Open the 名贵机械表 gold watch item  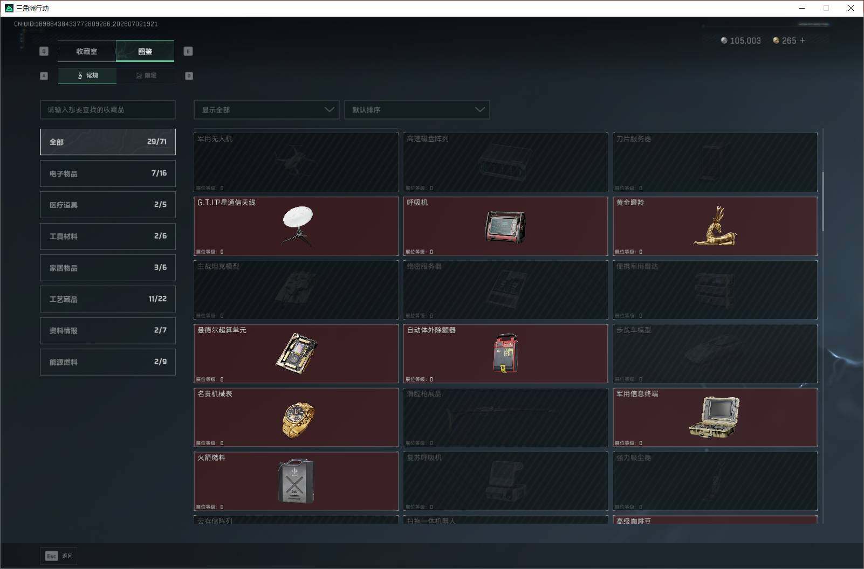point(296,417)
